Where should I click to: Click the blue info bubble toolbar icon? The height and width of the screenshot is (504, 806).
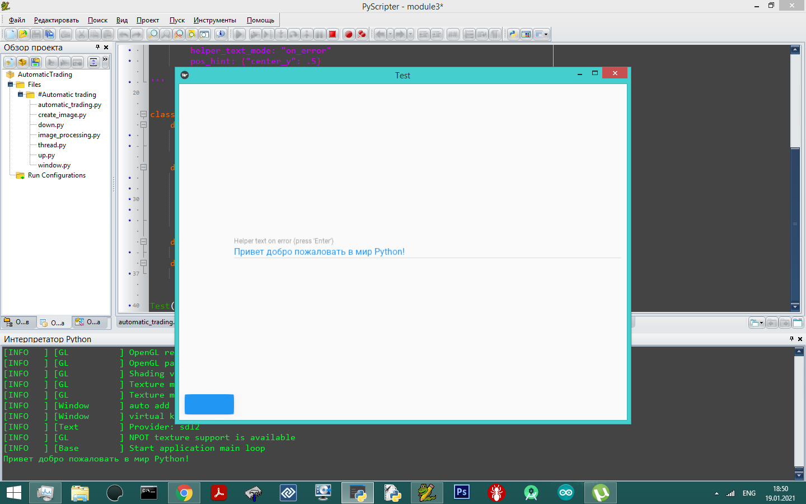point(221,34)
